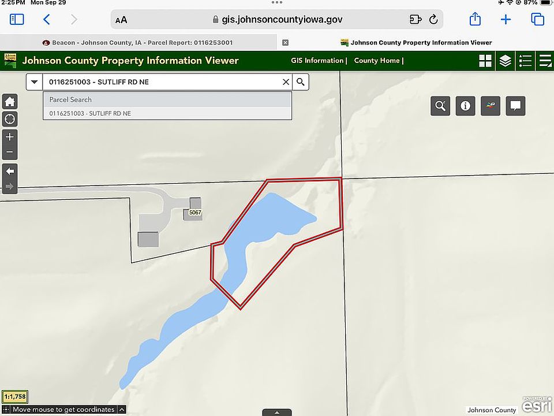Run search with magnifier button

301,82
